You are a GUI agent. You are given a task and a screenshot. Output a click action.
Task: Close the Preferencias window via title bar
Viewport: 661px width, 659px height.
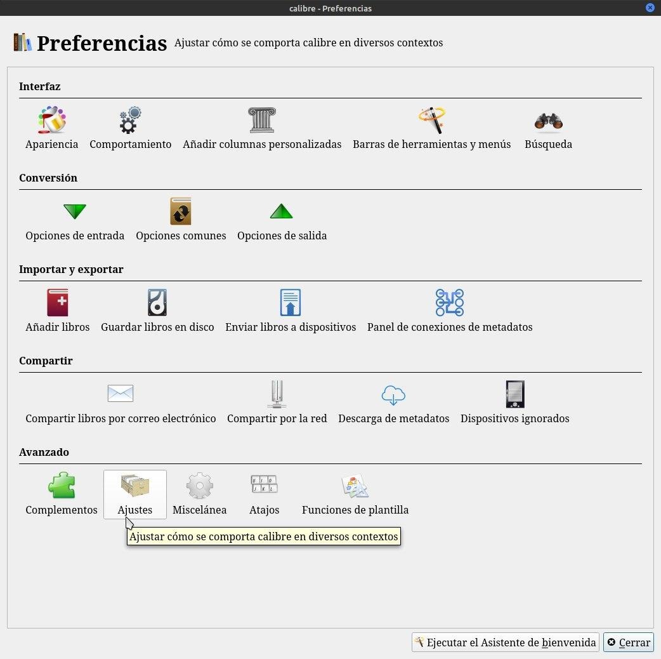point(650,8)
